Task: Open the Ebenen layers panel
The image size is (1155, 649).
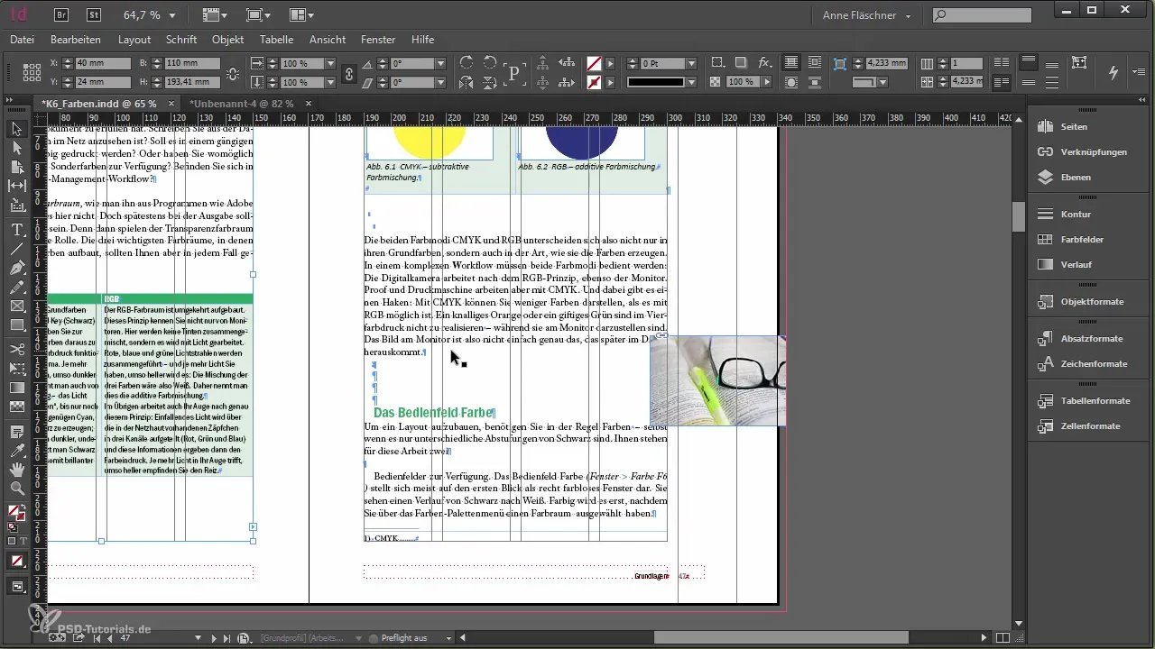Action: coord(1075,178)
